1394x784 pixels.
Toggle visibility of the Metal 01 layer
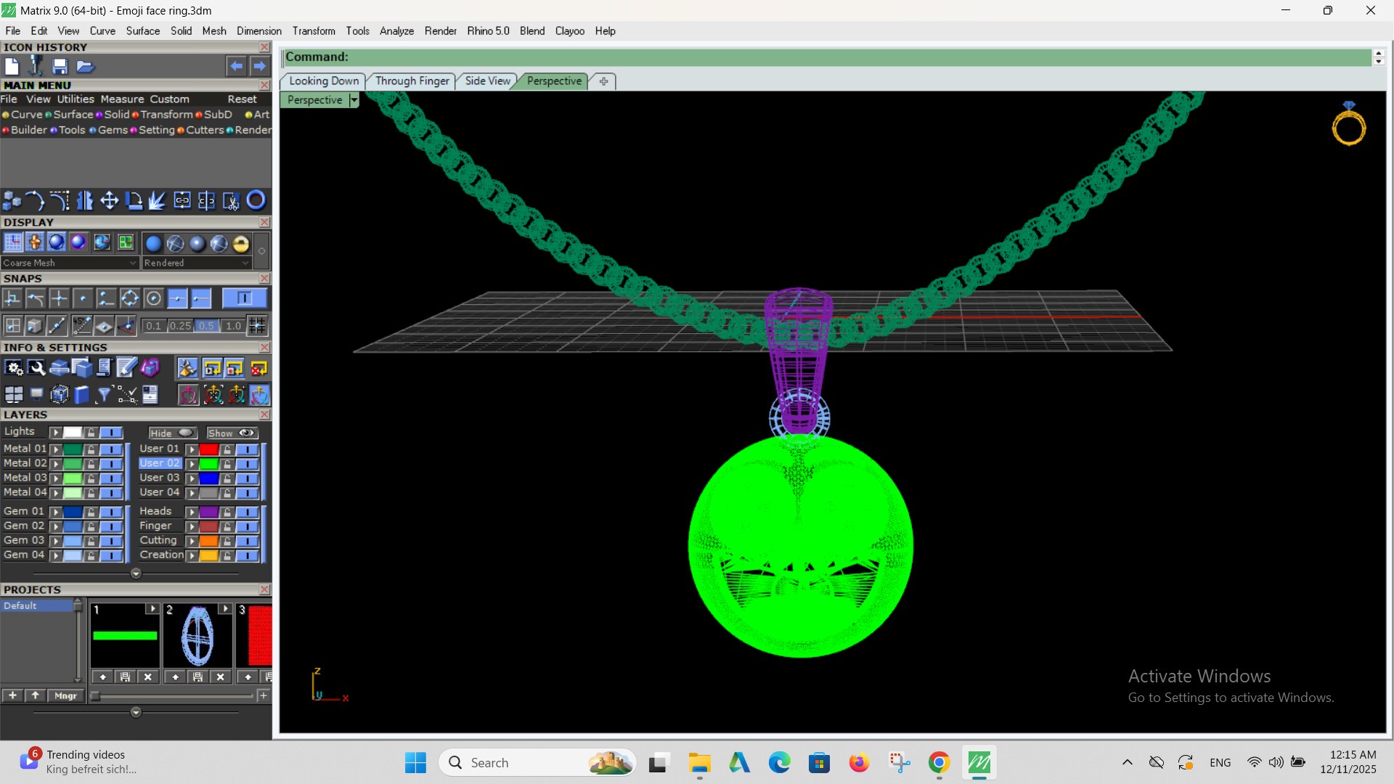tap(111, 449)
